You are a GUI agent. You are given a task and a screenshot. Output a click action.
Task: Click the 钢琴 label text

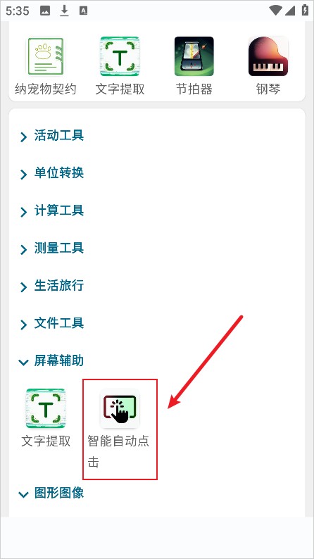point(268,89)
